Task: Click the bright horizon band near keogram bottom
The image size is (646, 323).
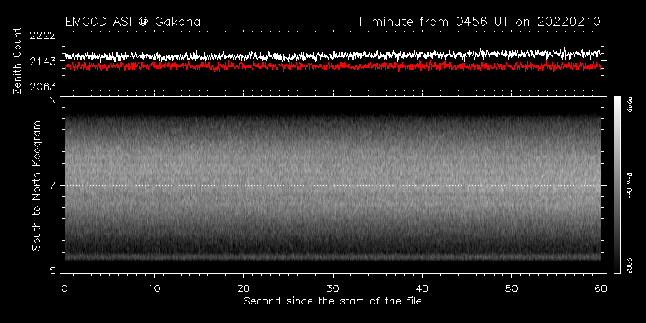Action: coord(333,257)
